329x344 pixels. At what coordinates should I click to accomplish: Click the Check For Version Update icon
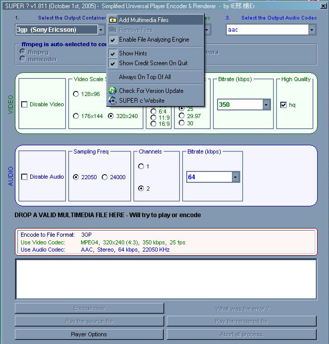113,91
